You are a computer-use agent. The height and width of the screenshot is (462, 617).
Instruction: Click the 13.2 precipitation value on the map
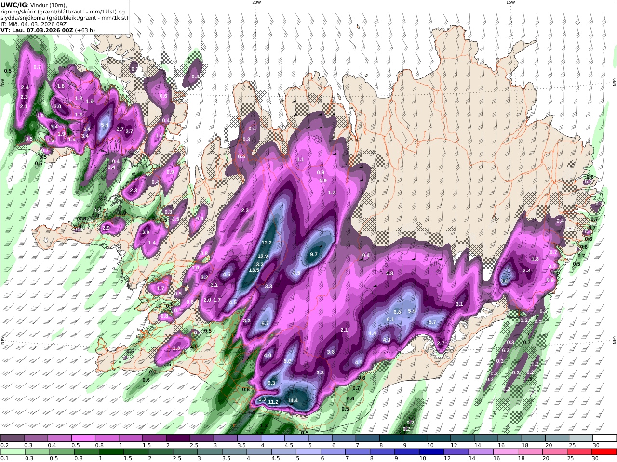tap(258, 264)
